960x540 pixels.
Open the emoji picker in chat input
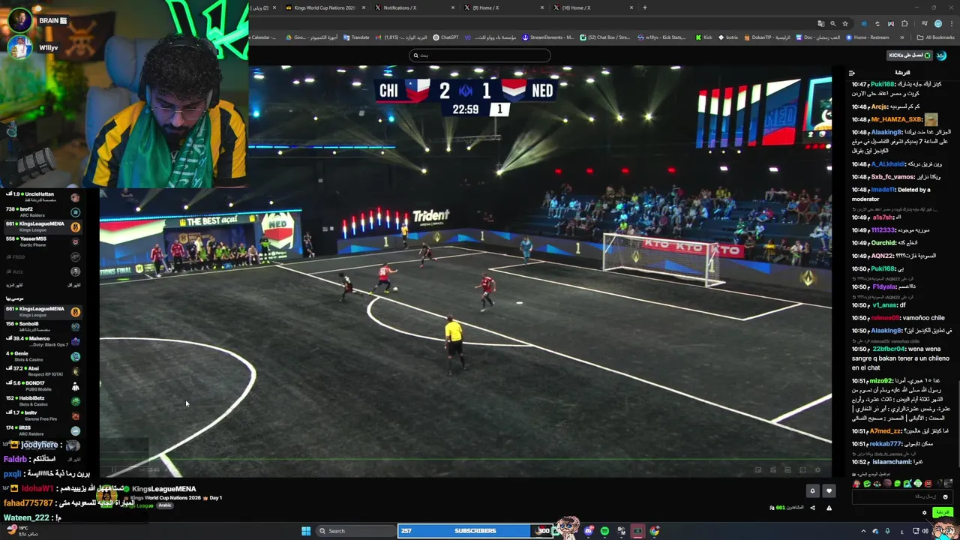945,496
